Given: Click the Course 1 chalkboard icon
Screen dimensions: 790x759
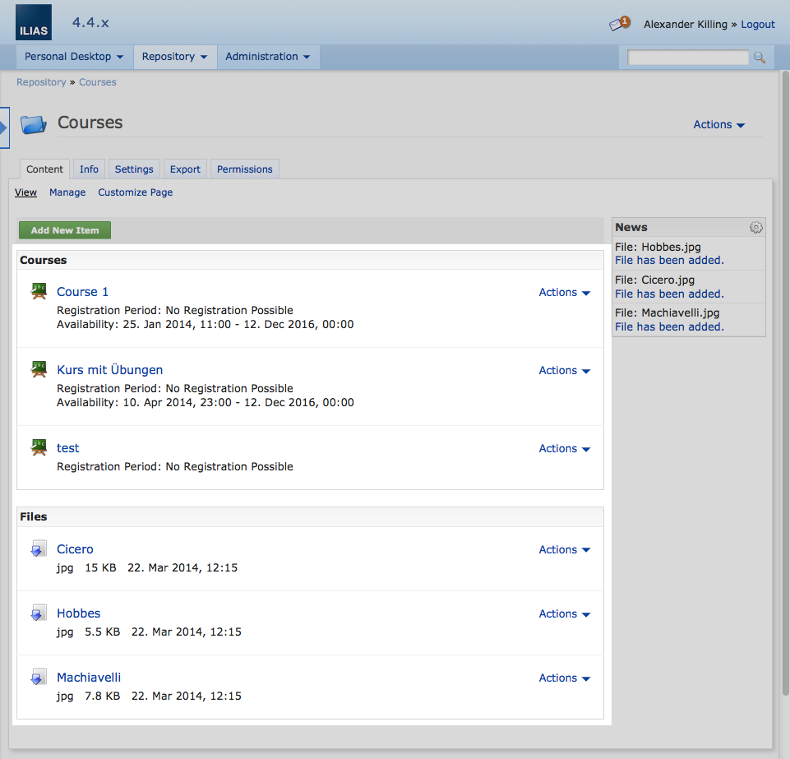Looking at the screenshot, I should point(38,291).
